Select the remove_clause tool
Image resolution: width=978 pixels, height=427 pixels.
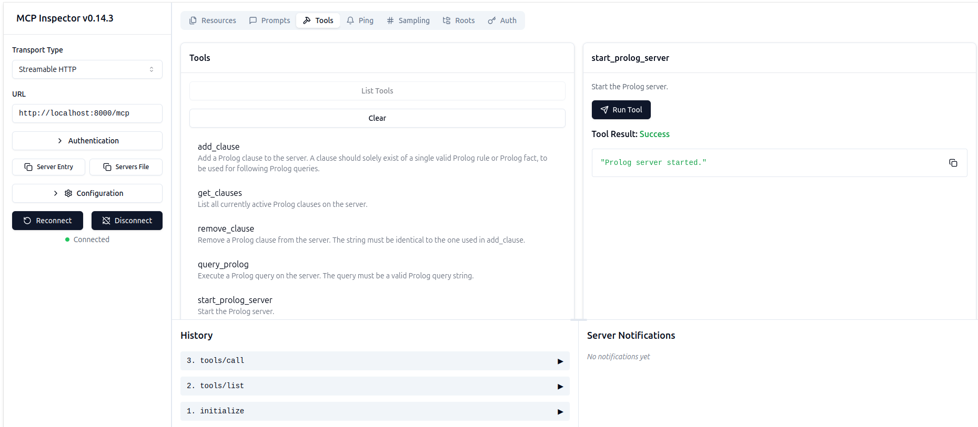377,234
